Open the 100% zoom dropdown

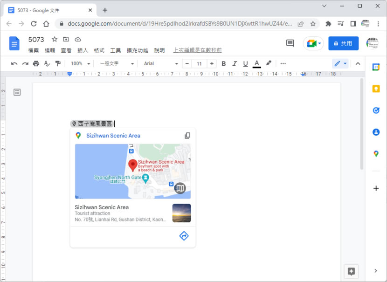(80, 63)
